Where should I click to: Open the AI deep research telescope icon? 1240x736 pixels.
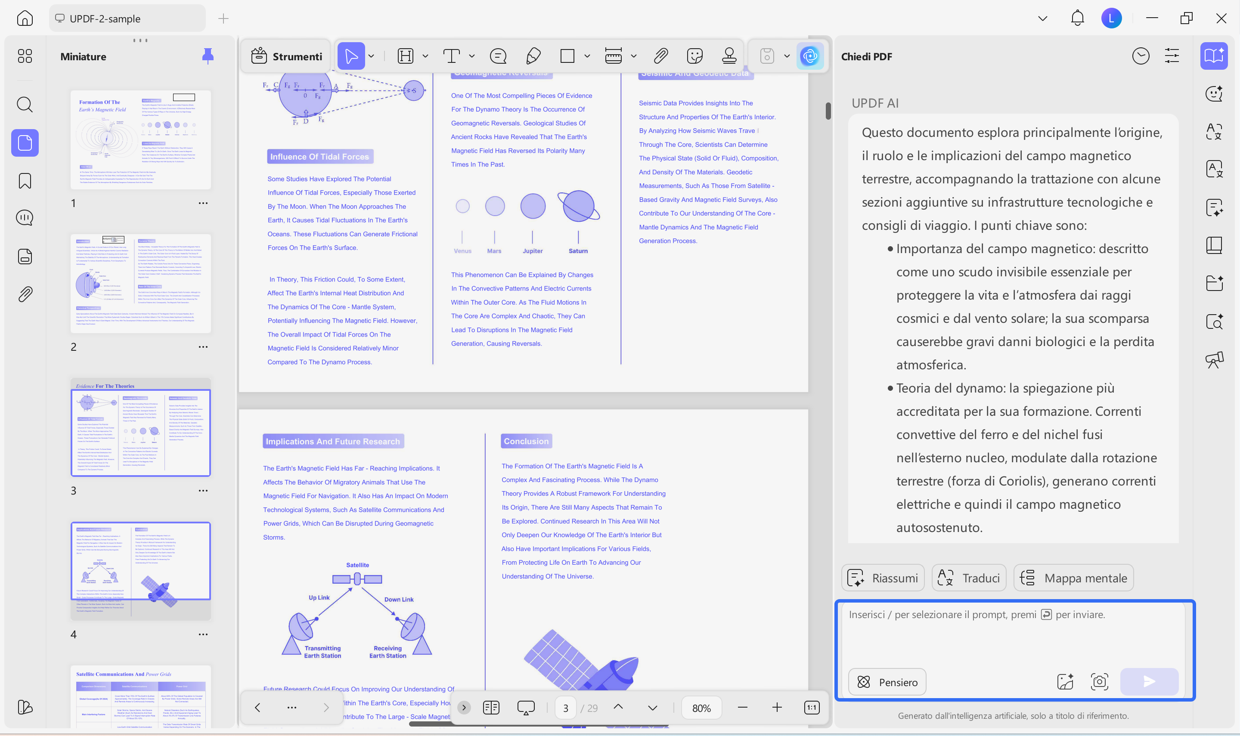(x=1214, y=360)
